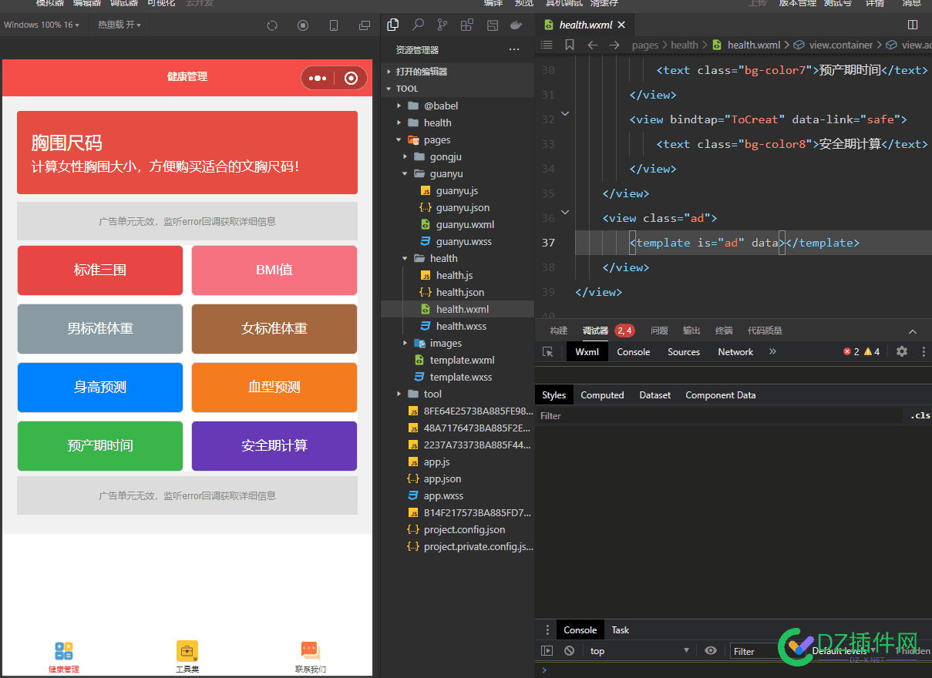Open the mini program capsule three-dot menu
The height and width of the screenshot is (678, 932).
[318, 78]
